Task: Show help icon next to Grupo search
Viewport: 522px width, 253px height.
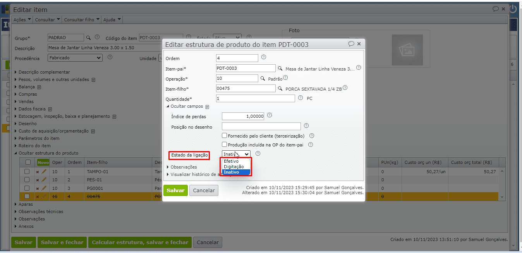Action: [97, 37]
